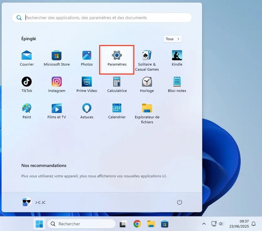Focus the Start menu search field

pos(102,18)
